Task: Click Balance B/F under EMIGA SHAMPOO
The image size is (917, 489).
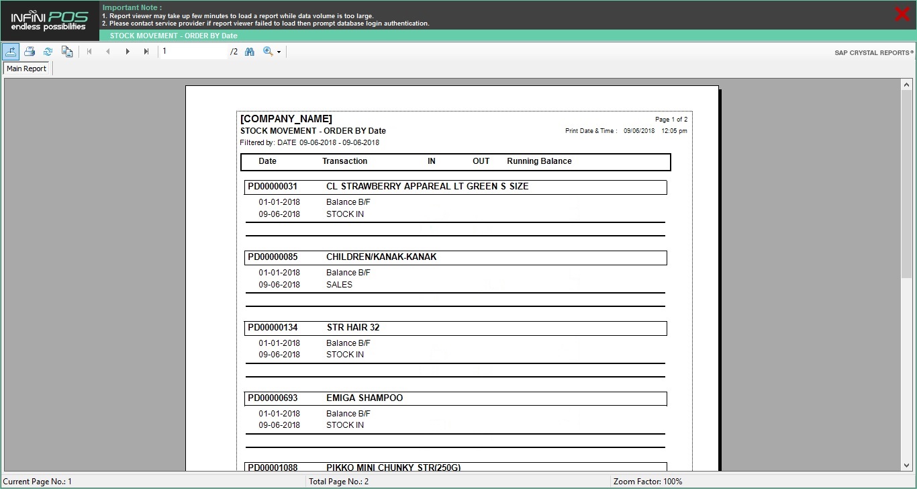Action: click(x=348, y=413)
